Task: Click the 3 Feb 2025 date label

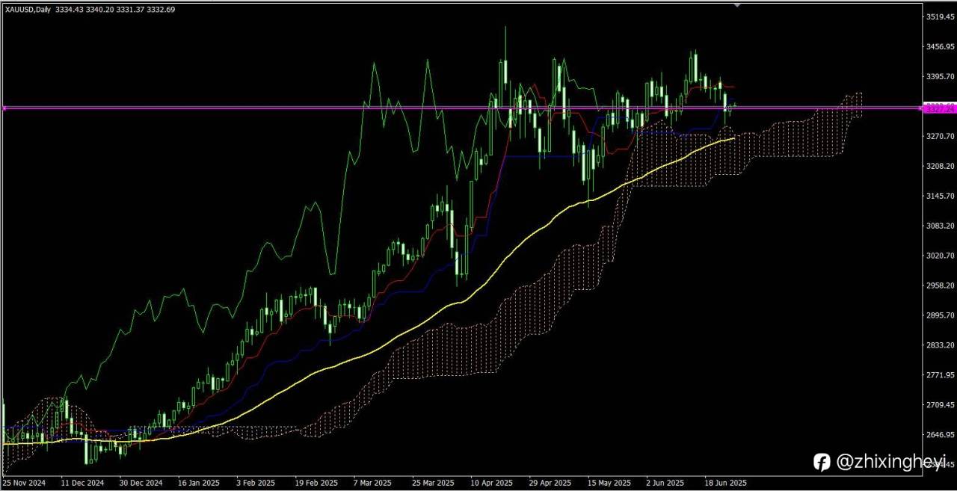Action: (x=256, y=484)
